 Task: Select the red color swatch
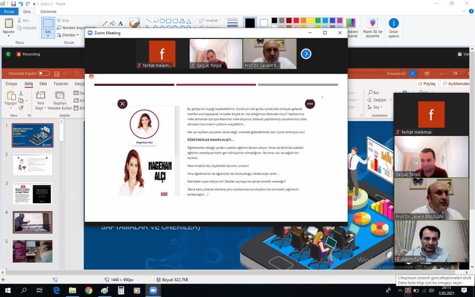(296, 20)
